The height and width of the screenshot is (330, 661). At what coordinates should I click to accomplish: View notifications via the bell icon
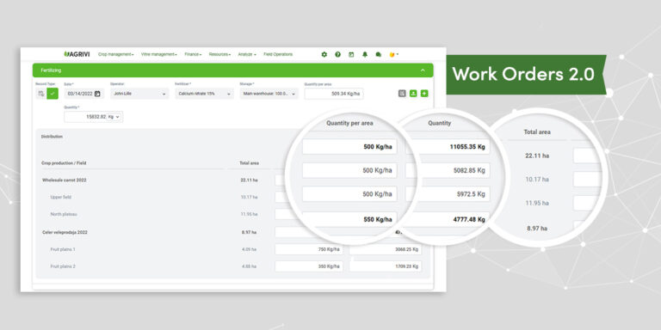tap(365, 54)
